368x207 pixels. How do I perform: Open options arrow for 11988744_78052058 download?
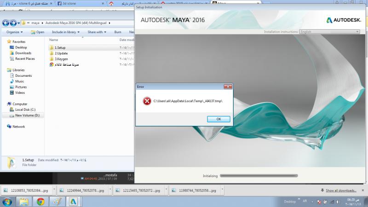222,189
